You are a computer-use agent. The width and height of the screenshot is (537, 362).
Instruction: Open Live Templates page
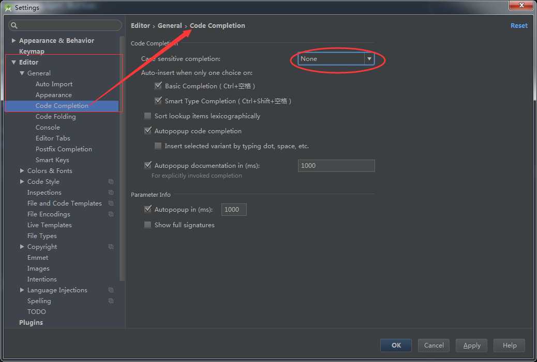point(49,225)
